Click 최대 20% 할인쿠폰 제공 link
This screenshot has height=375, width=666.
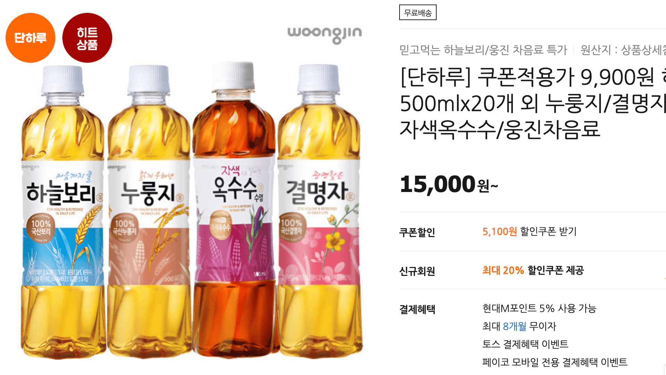(x=533, y=270)
